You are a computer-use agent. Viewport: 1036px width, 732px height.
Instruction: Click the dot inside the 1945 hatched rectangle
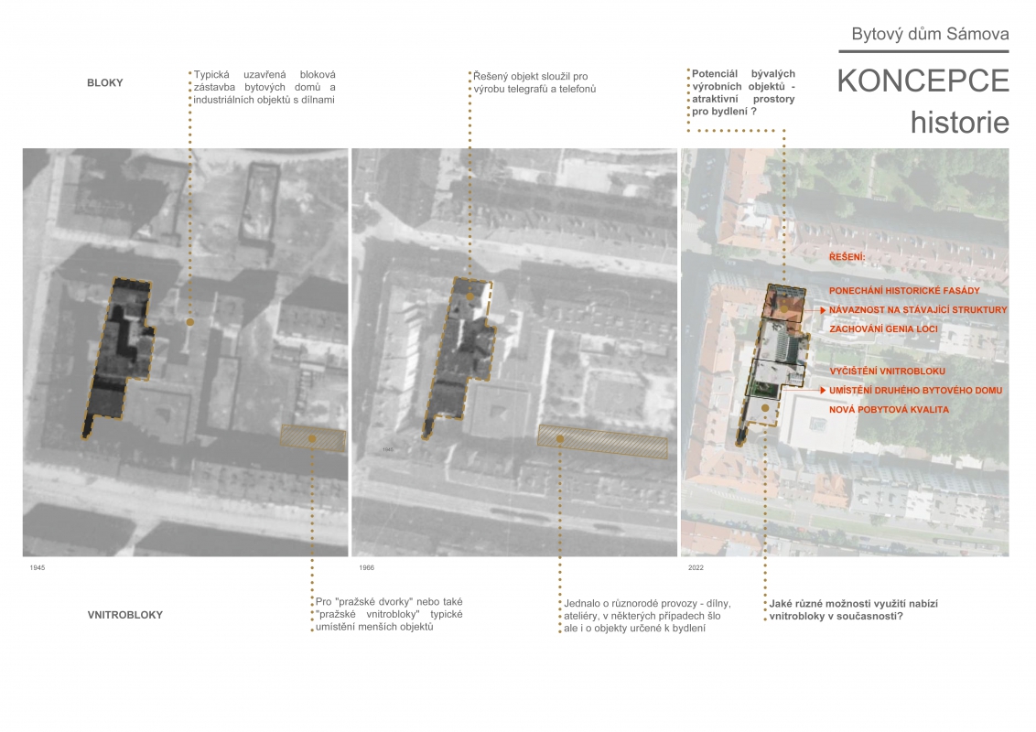312,438
